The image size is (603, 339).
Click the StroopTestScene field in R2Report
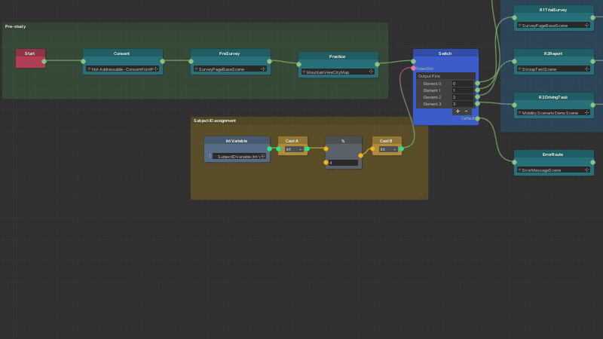[554, 69]
